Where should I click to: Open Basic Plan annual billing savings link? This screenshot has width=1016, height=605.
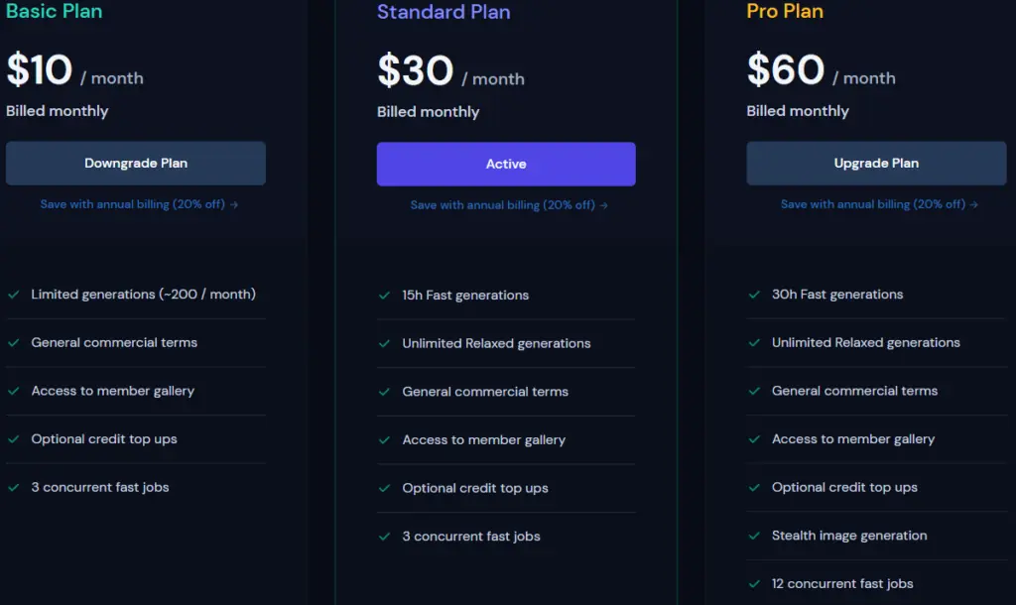tap(139, 204)
